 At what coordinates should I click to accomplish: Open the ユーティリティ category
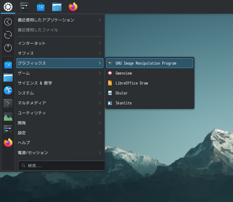pos(60,113)
